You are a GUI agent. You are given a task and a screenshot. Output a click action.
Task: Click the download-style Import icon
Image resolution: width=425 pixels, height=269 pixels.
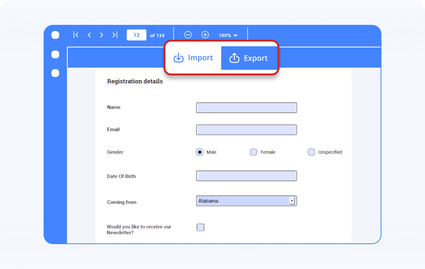tap(179, 58)
